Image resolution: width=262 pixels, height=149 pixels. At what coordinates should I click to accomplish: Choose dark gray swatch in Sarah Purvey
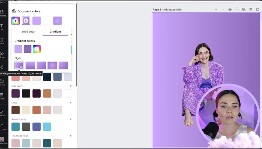point(26,127)
